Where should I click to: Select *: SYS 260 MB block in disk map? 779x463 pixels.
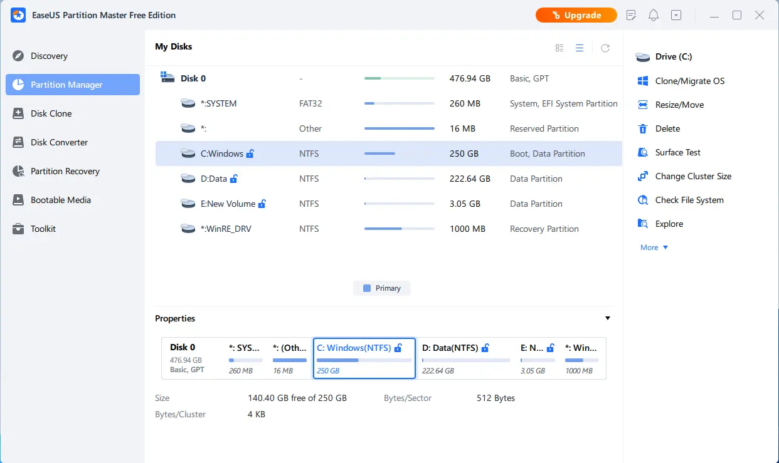coord(246,358)
